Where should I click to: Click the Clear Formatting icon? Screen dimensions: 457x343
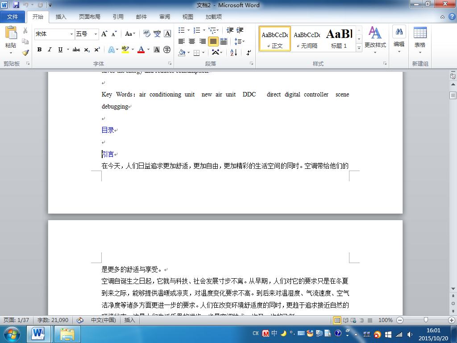point(146,34)
